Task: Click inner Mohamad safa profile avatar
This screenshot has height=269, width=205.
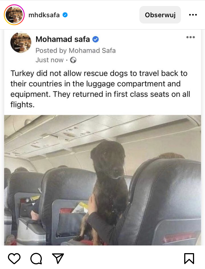Action: (21, 42)
